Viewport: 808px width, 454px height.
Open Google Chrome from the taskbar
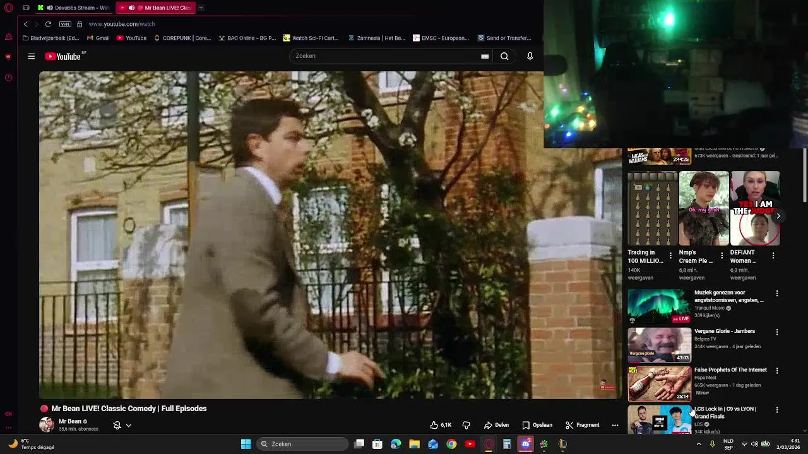[451, 444]
